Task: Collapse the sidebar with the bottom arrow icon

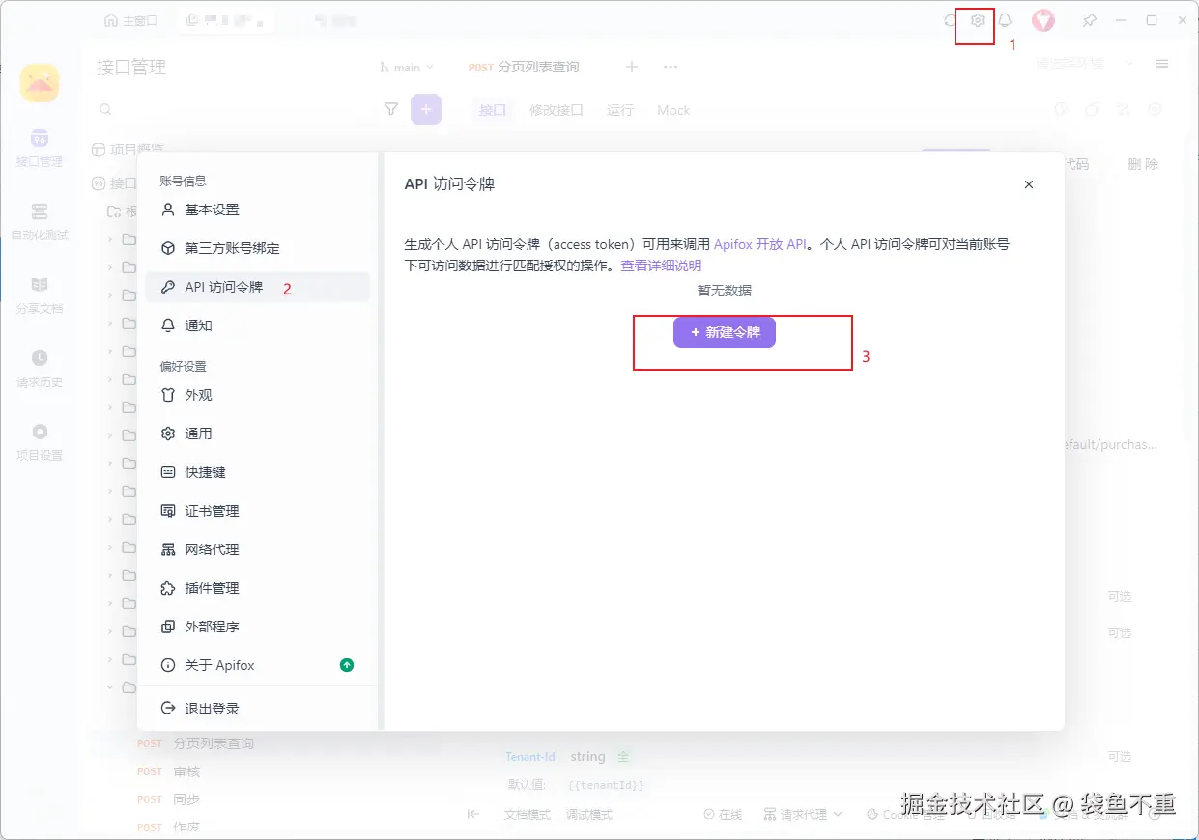Action: point(473,814)
